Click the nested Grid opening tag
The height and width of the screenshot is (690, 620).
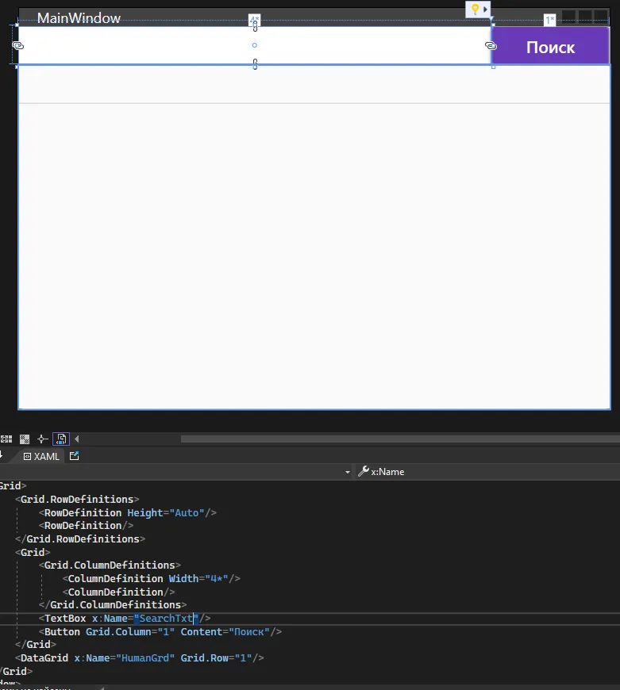pos(33,552)
